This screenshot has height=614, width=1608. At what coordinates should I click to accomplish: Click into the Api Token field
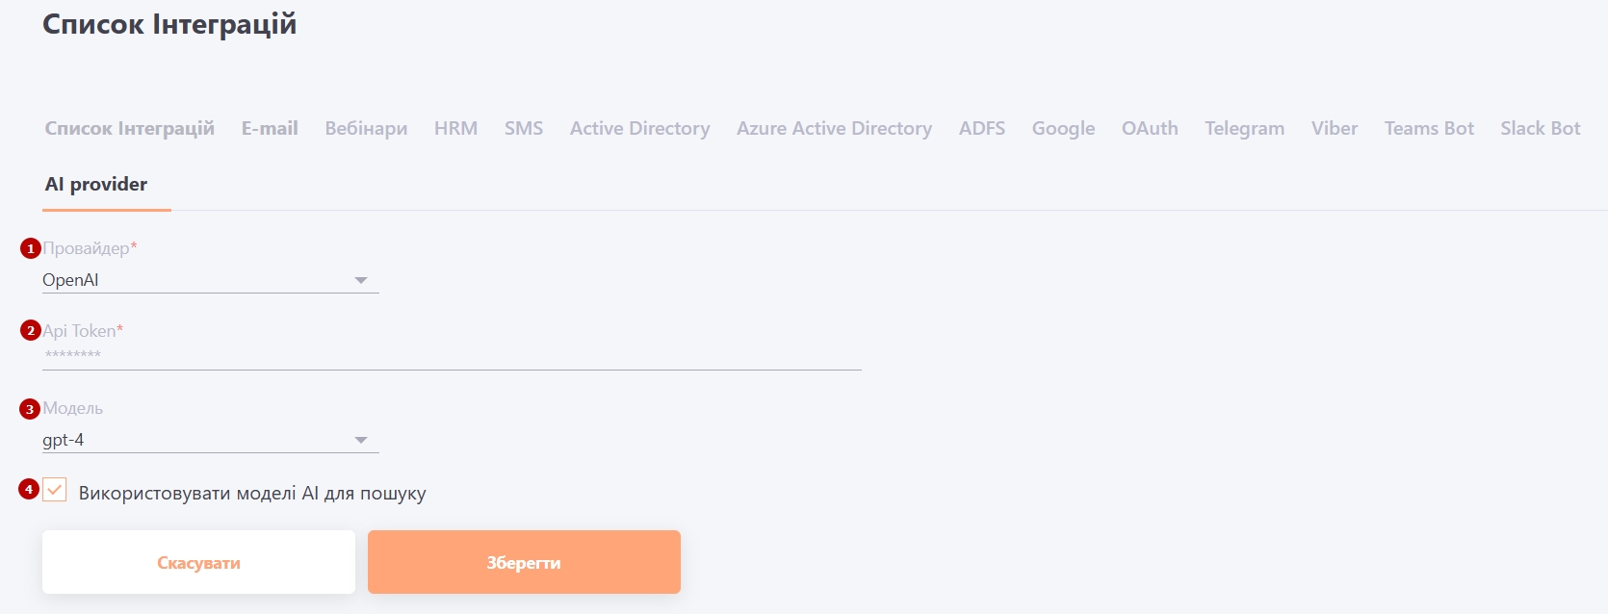(x=451, y=355)
